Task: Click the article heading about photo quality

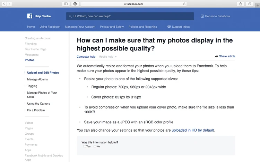Action: tap(155, 44)
